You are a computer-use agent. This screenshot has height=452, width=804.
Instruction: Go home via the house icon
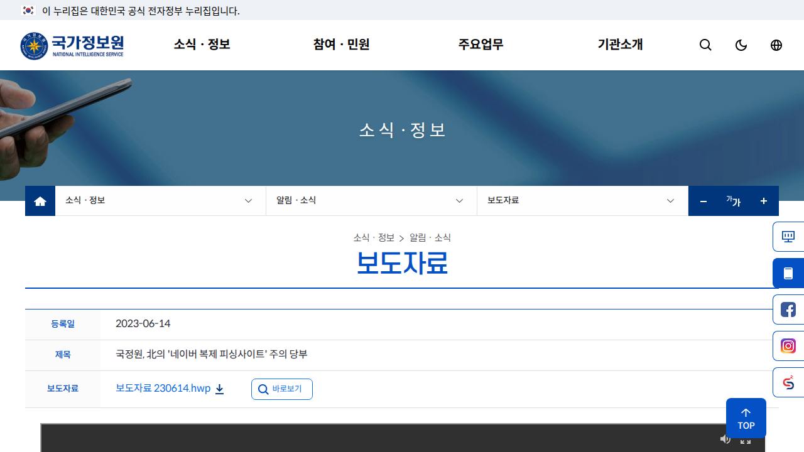click(x=40, y=201)
